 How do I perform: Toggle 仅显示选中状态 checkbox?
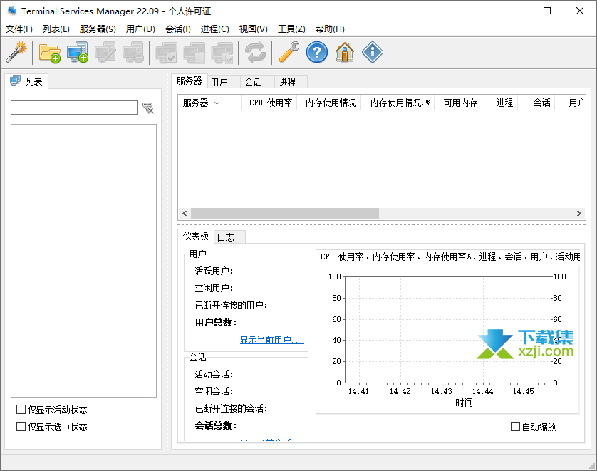21,426
